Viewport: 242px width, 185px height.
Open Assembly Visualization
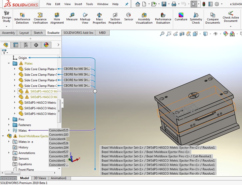(x=144, y=18)
